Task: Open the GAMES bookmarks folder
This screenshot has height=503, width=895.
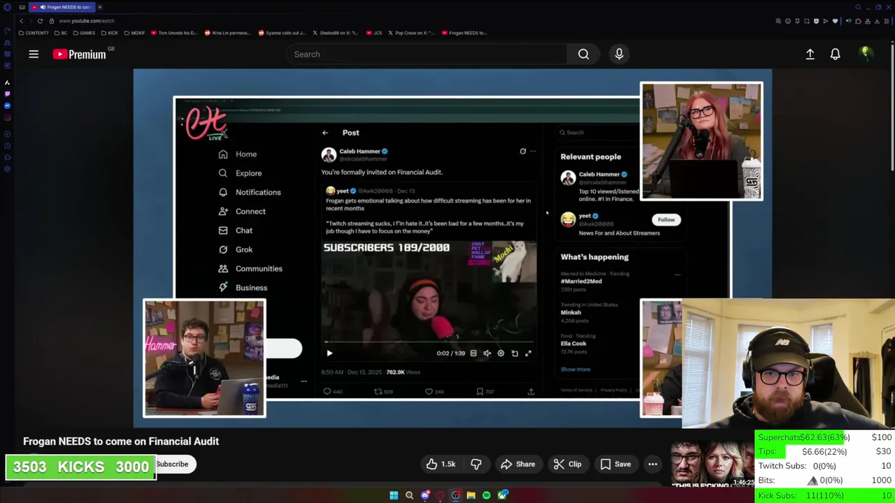Action: click(x=84, y=33)
